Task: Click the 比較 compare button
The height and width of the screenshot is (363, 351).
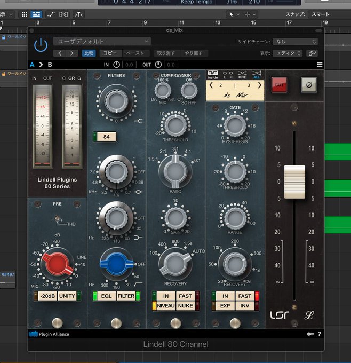Action: pyautogui.click(x=89, y=53)
